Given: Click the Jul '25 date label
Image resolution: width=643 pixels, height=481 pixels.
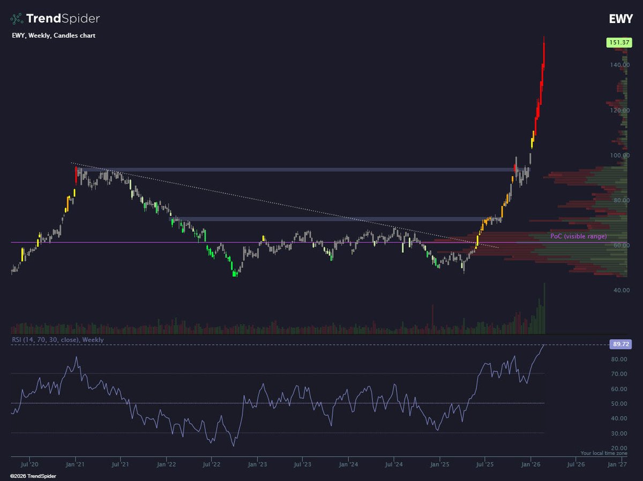Looking at the screenshot, I should pos(485,465).
